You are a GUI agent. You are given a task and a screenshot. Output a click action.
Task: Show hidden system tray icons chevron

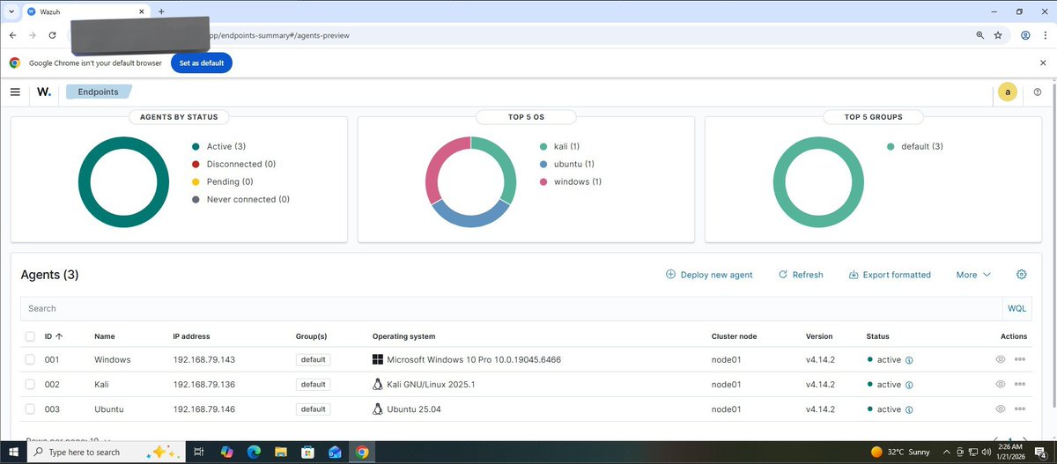[948, 452]
